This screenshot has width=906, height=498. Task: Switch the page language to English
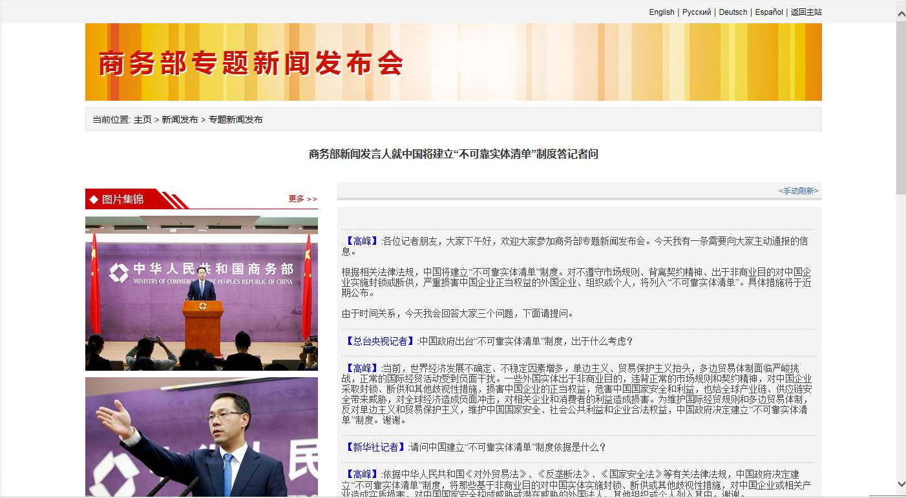coord(661,12)
